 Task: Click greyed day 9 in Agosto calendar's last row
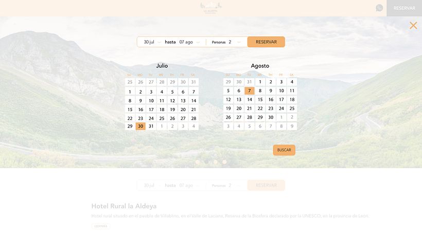(x=292, y=126)
